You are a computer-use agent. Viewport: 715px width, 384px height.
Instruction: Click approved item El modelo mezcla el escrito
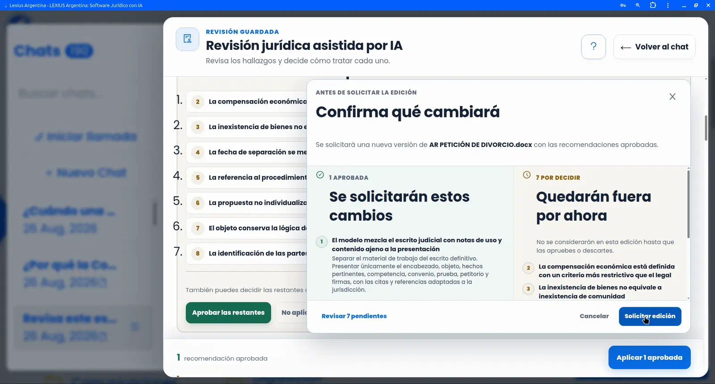(416, 245)
